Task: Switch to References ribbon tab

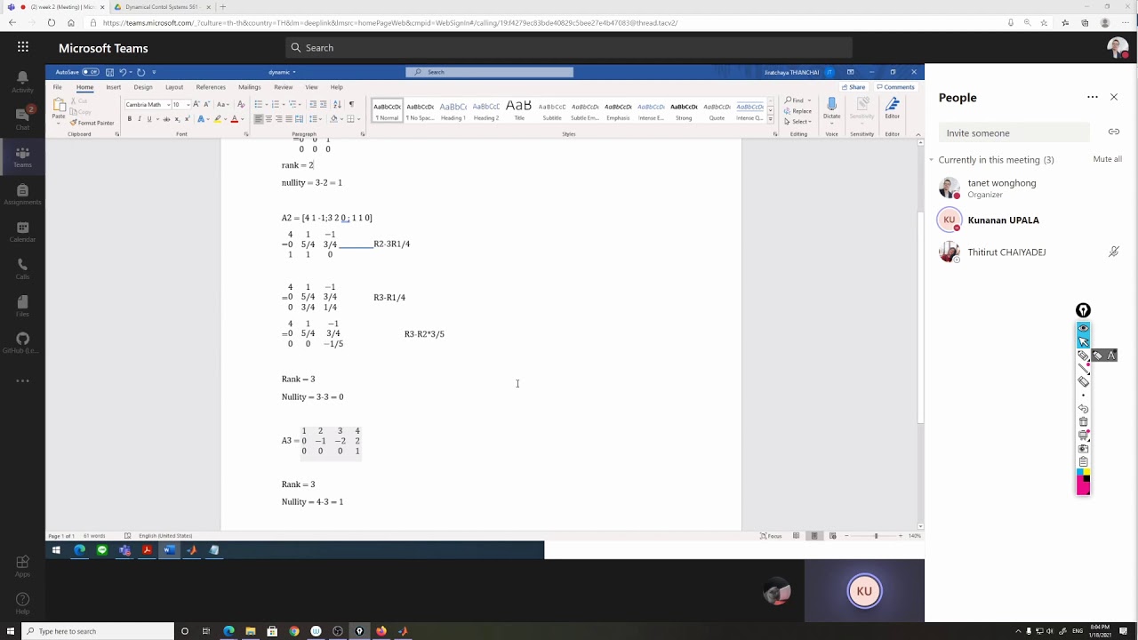Action: coord(211,87)
